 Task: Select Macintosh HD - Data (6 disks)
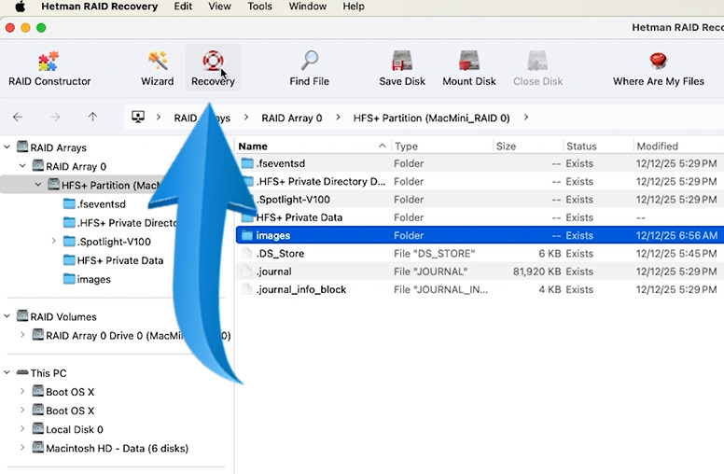tap(110, 448)
